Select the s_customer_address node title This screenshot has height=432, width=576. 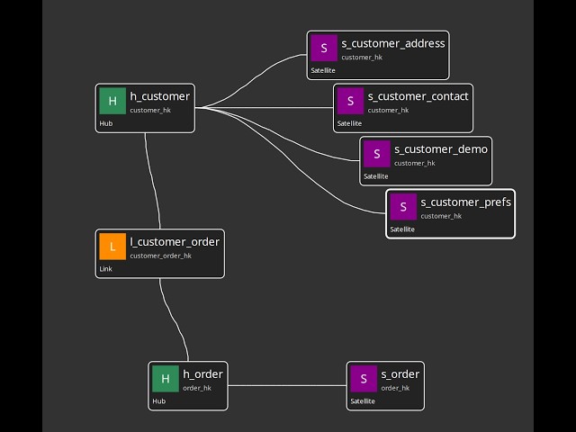pos(393,43)
